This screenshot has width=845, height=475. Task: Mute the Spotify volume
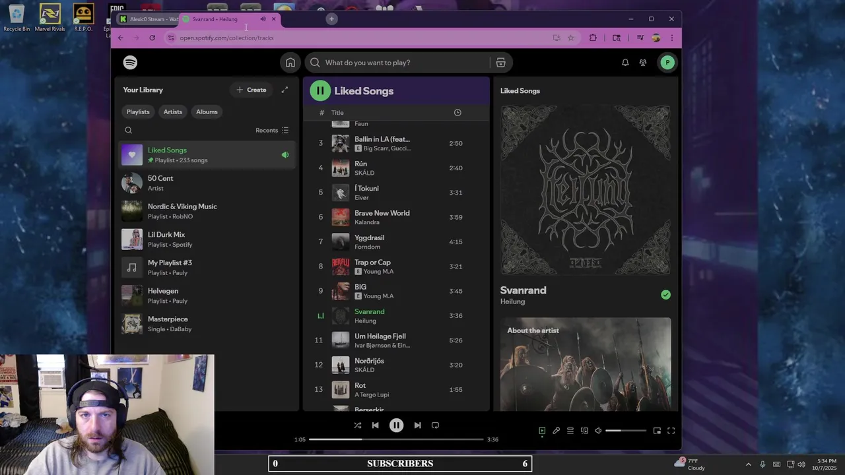coord(598,431)
